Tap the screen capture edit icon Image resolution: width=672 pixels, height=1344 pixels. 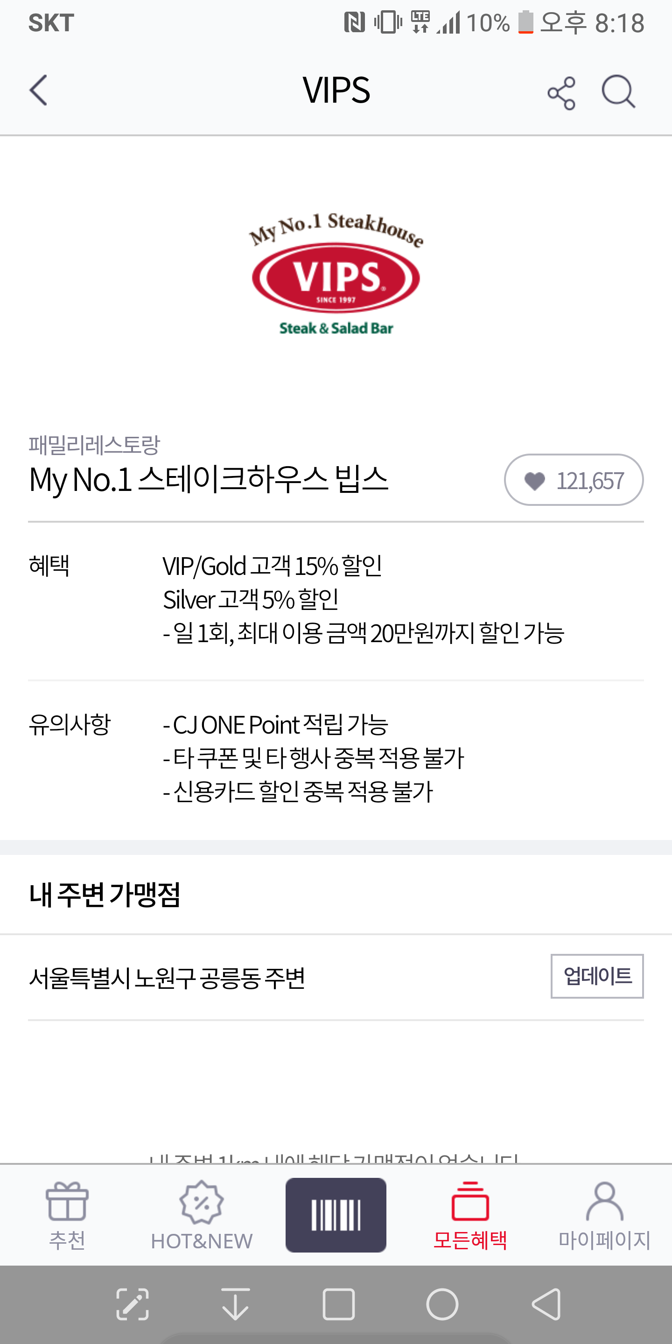pyautogui.click(x=133, y=1304)
